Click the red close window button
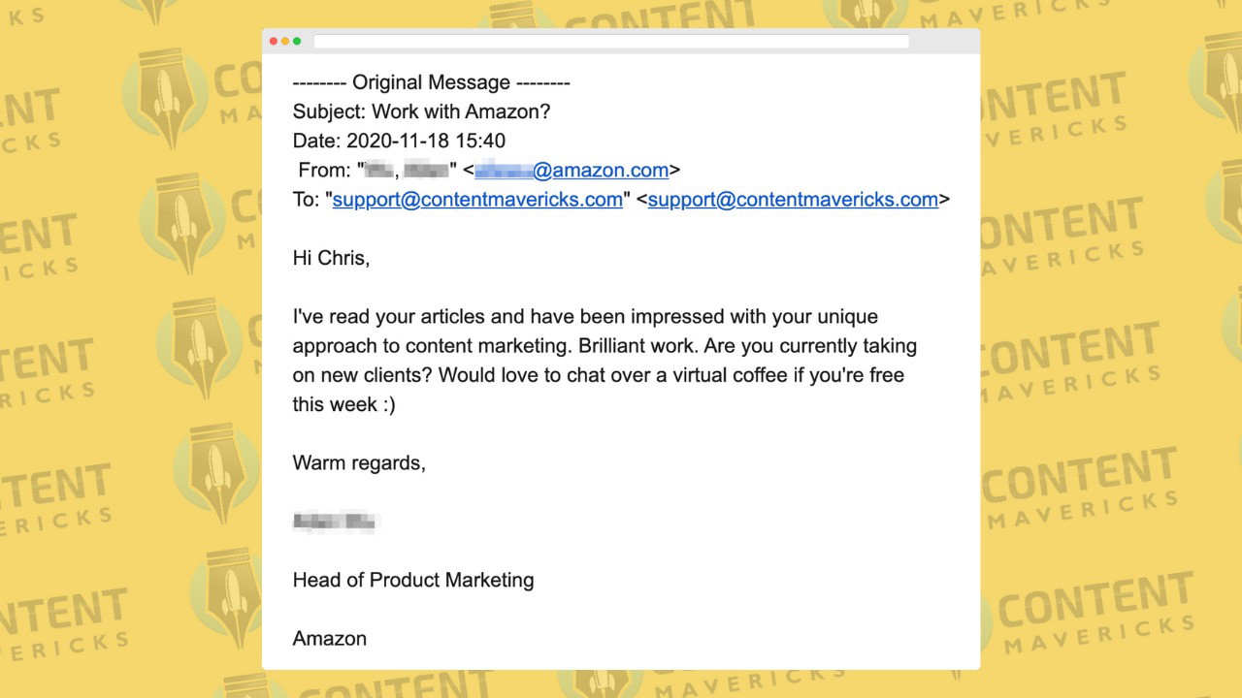This screenshot has width=1242, height=698. [274, 42]
